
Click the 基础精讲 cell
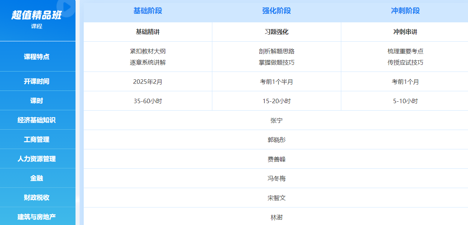148,32
